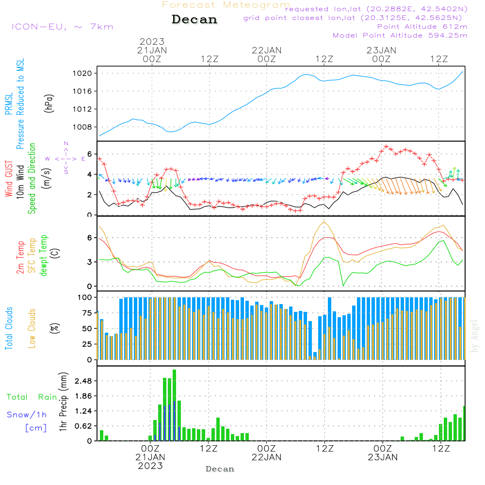Click the by Angel watermark
The height and width of the screenshot is (485, 485).
coord(474,337)
